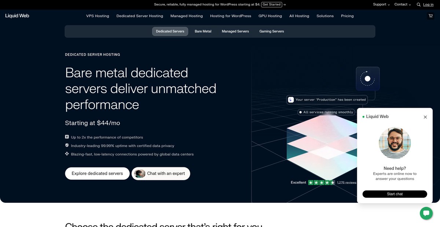Open the Dedicated Server Hosting menu

140,16
